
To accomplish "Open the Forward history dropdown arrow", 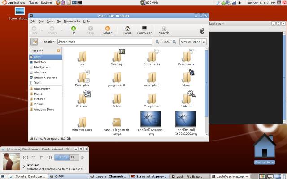I will click(x=62, y=30).
